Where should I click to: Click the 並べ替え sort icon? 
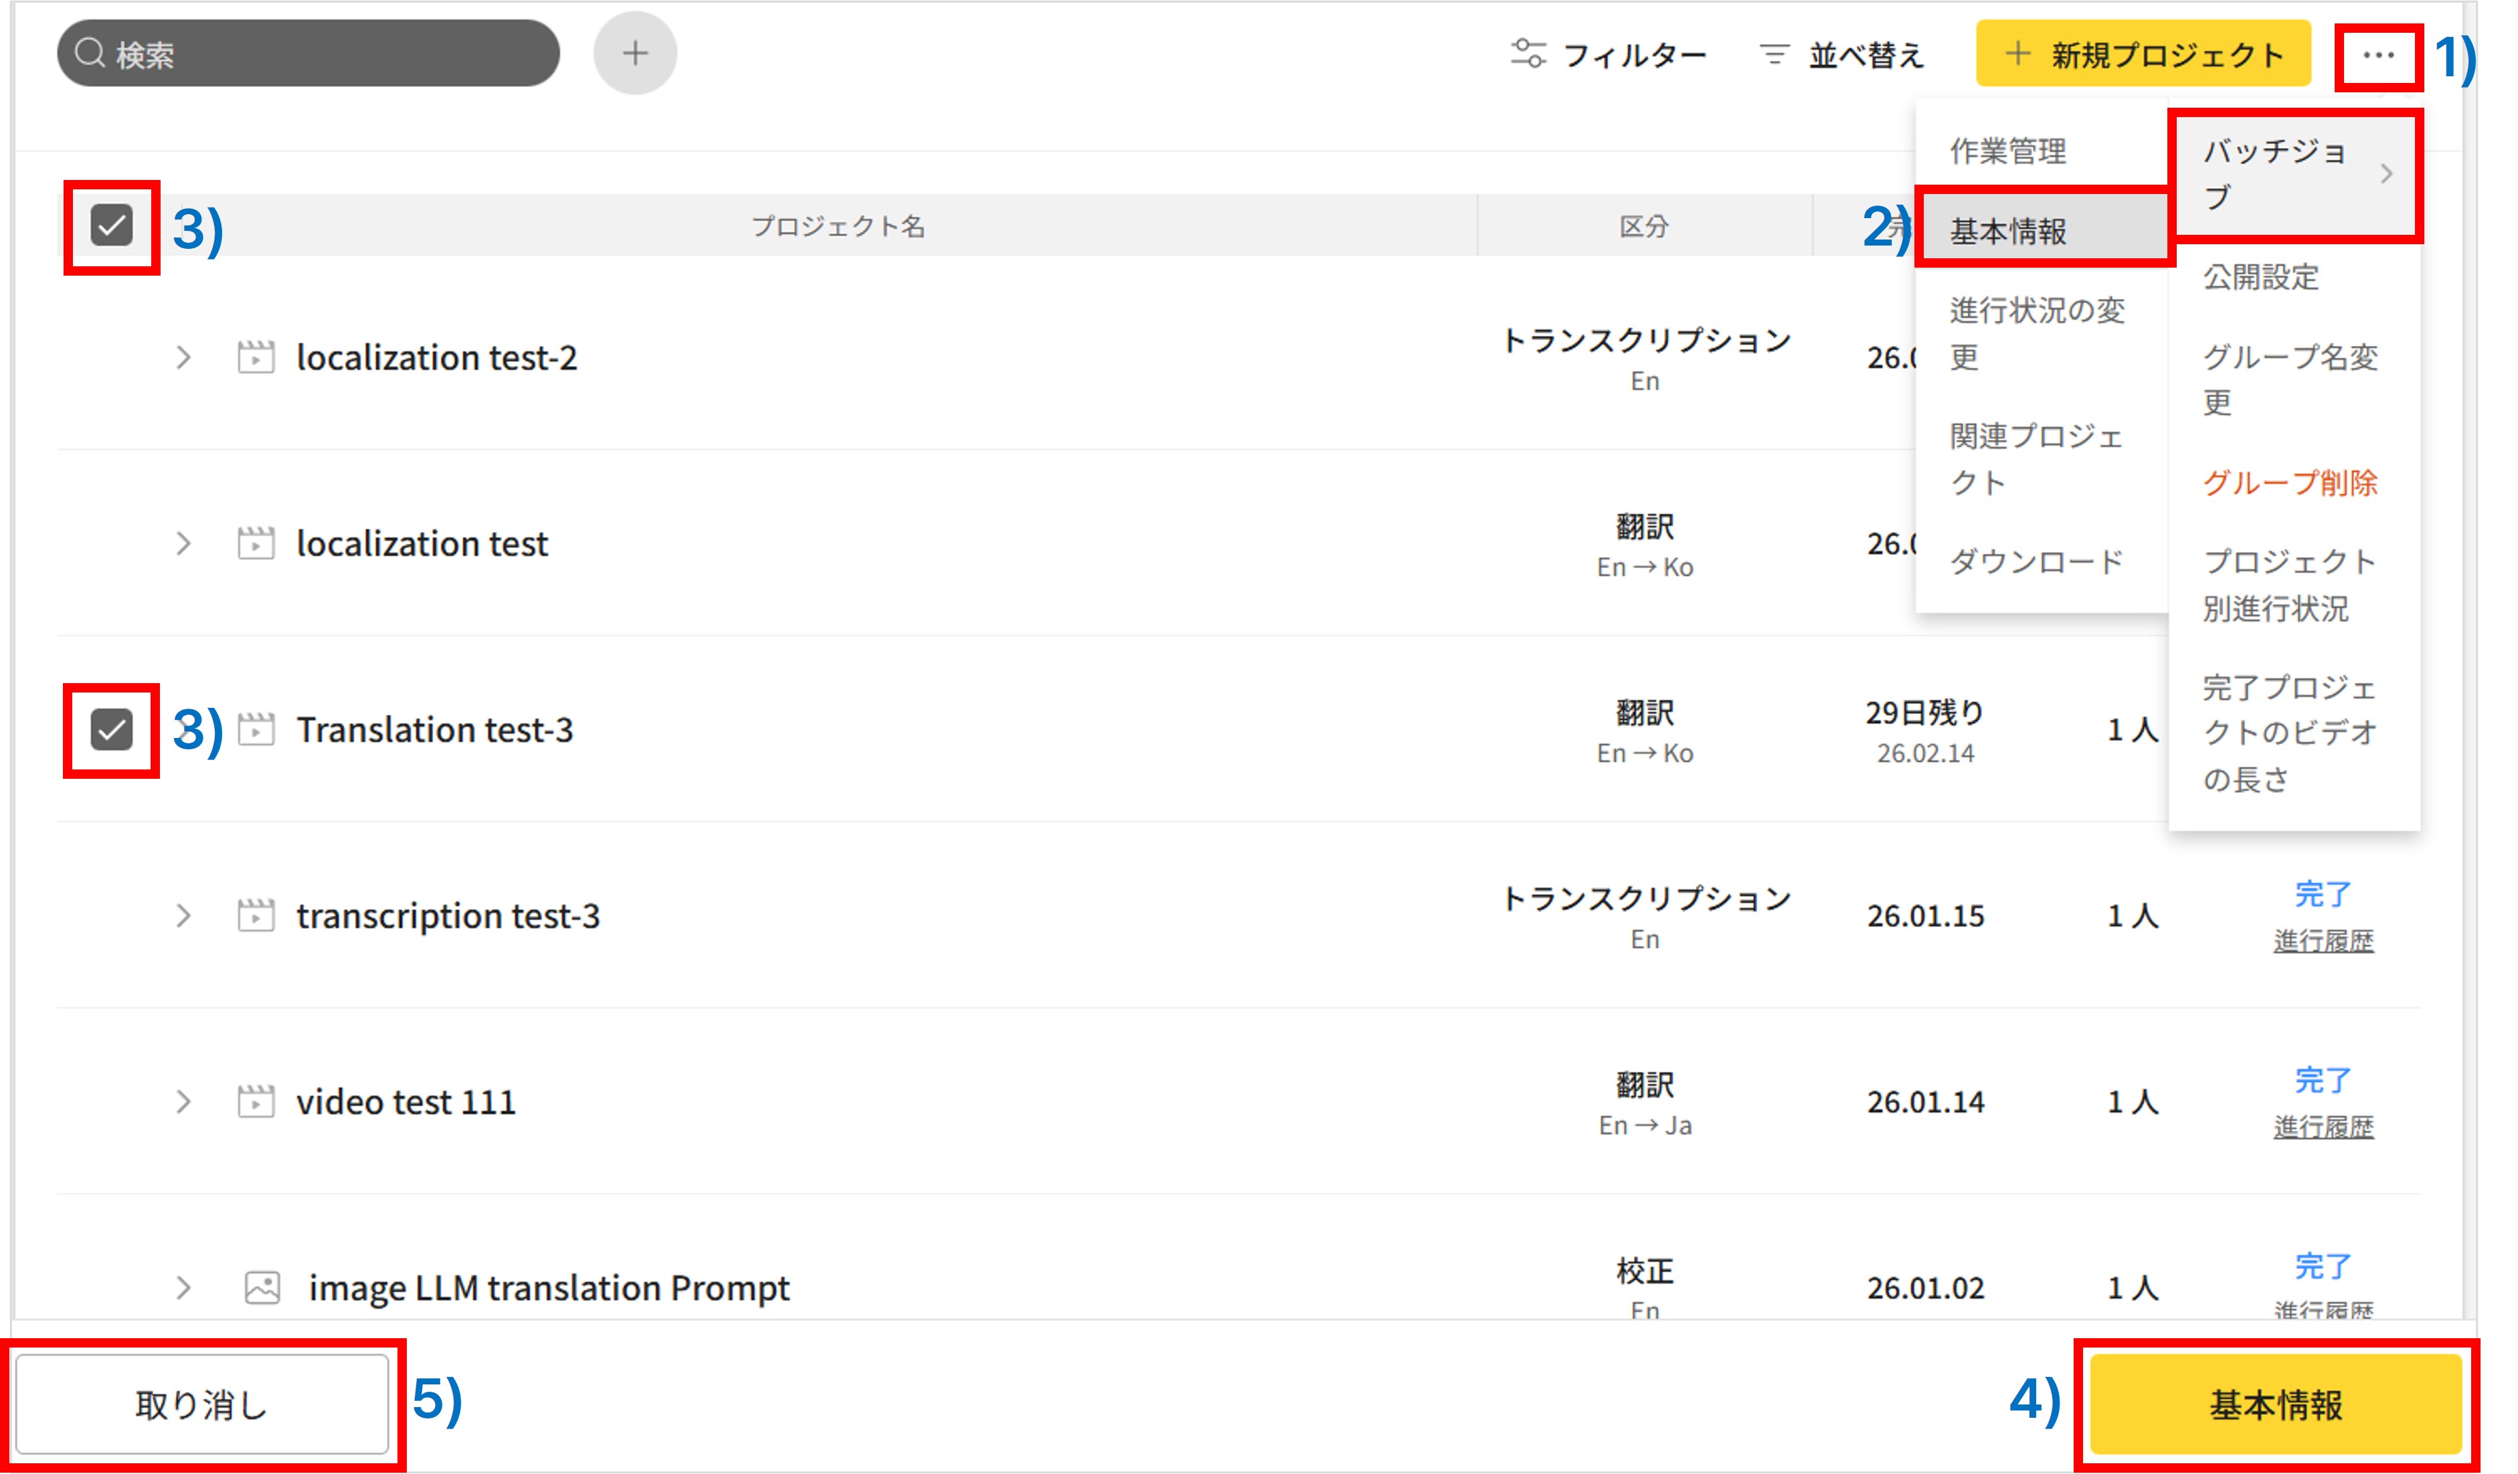1774,54
